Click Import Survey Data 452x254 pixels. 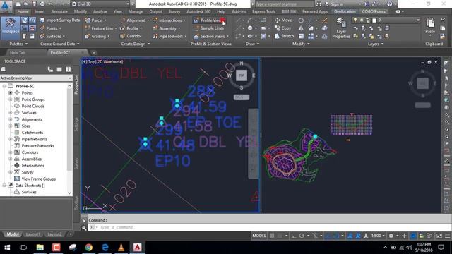[x=60, y=20]
